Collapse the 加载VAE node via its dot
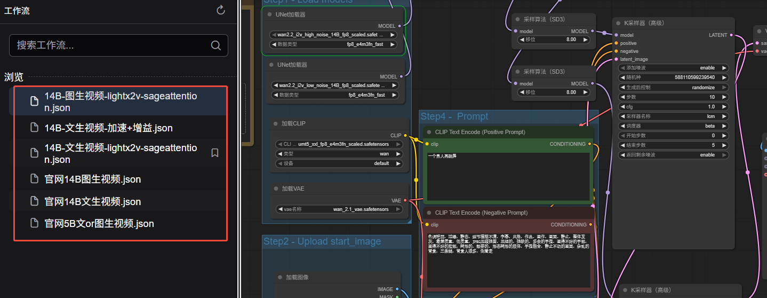The width and height of the screenshot is (767, 298). (x=276, y=189)
